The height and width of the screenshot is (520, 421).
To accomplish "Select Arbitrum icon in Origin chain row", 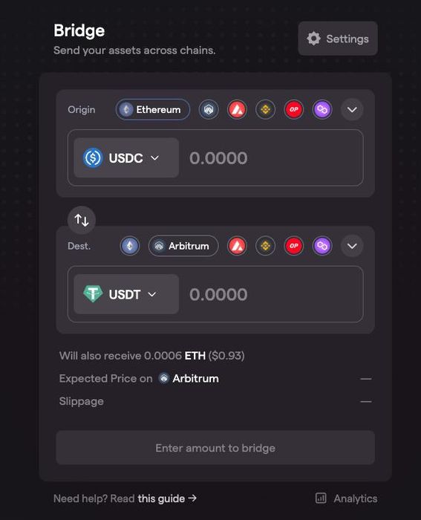I will point(209,109).
